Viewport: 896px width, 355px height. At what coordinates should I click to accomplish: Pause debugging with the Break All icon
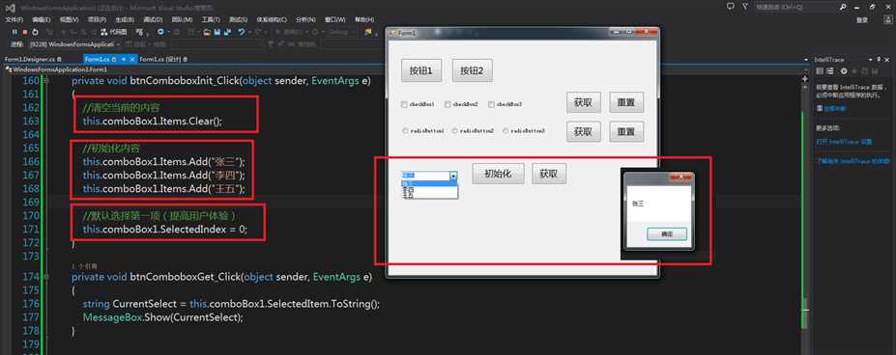[x=14, y=32]
